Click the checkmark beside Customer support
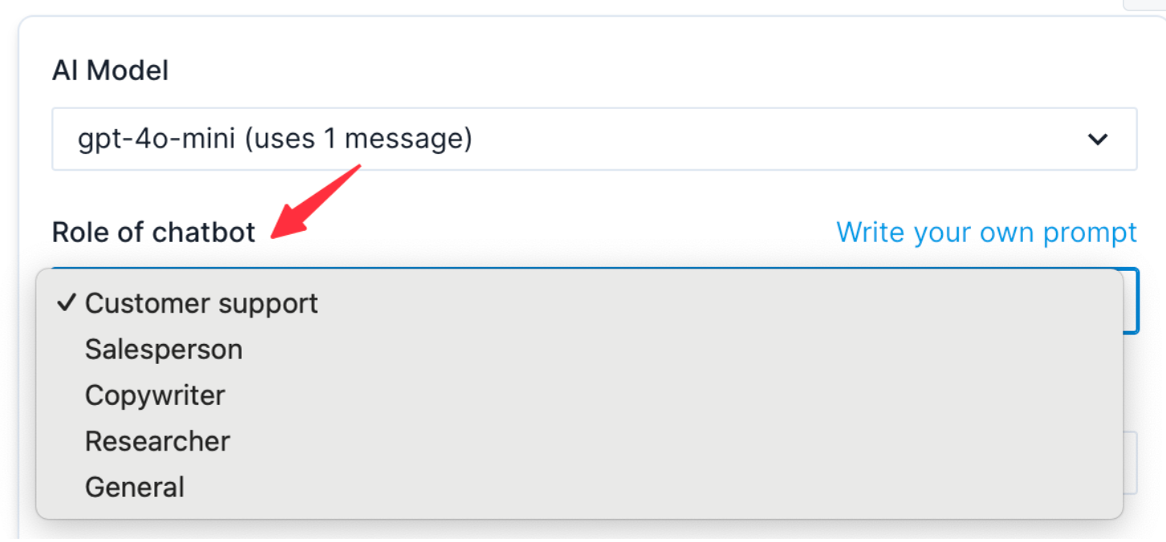Image resolution: width=1166 pixels, height=542 pixels. pos(67,303)
